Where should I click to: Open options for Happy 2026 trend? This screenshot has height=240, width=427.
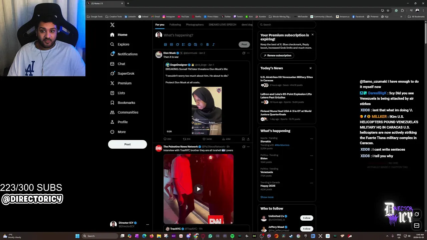click(312, 183)
